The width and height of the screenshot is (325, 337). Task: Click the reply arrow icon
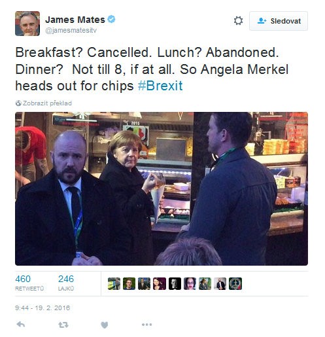pyautogui.click(x=21, y=325)
